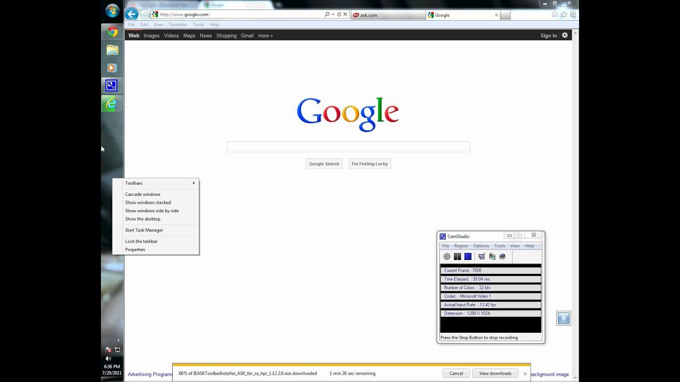Open Google options gear in black bar
The height and width of the screenshot is (382, 680).
(565, 36)
